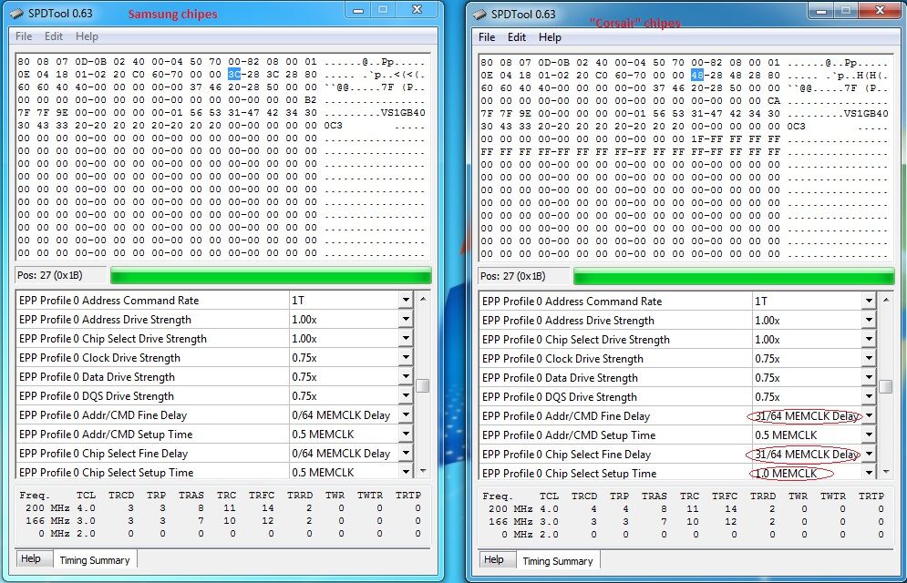The image size is (907, 583).
Task: Select '0/64 MEMCLK Delay' Addr/CMD value in left window
Action: coord(341,414)
